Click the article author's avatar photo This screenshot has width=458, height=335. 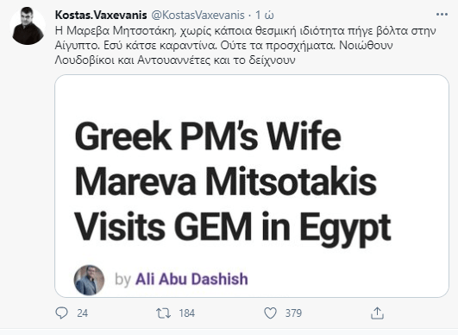tap(89, 280)
